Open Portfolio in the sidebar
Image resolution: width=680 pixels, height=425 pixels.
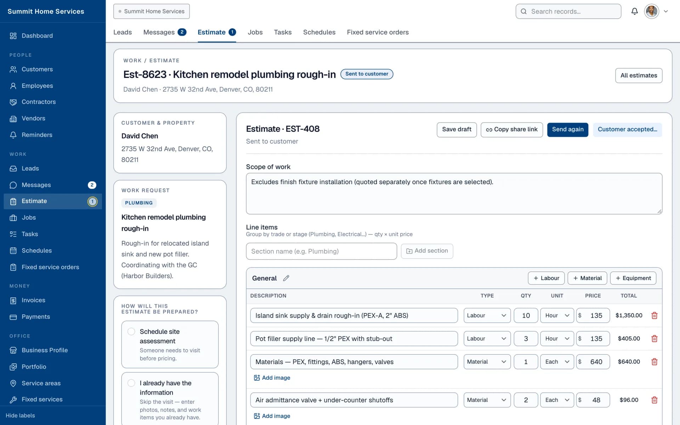click(53, 367)
